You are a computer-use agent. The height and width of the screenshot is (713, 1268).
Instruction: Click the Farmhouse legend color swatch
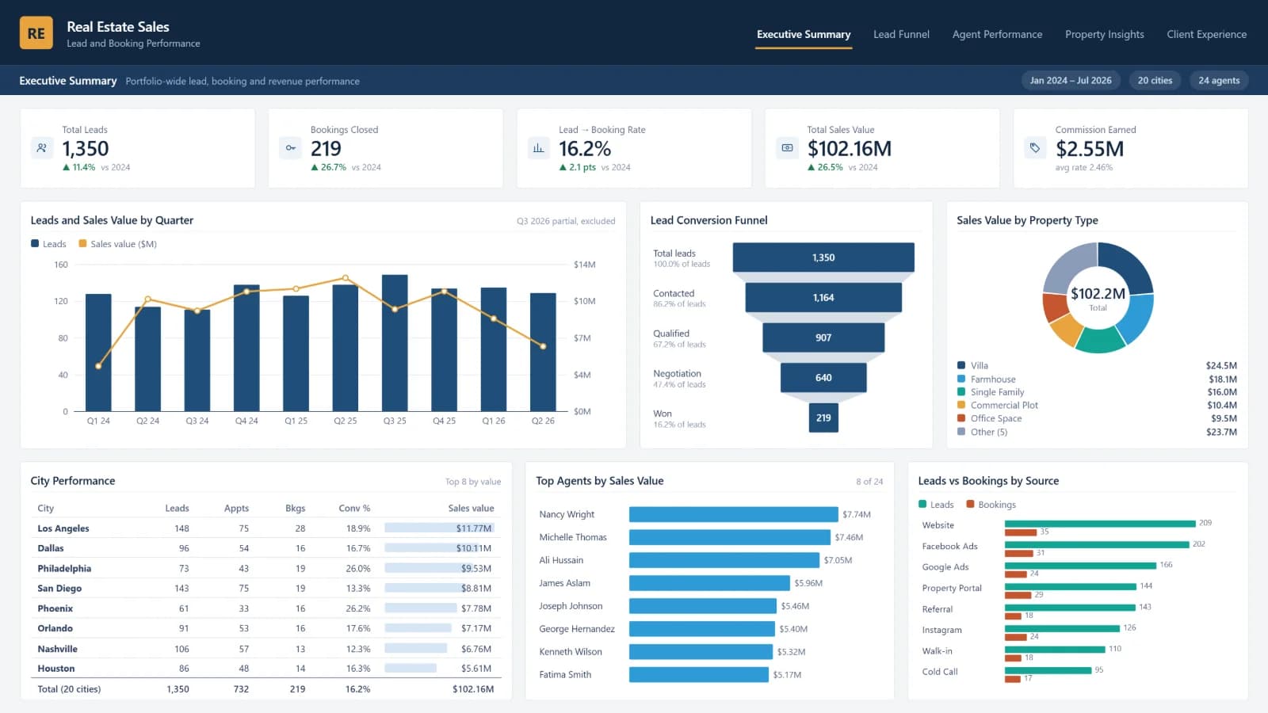961,379
